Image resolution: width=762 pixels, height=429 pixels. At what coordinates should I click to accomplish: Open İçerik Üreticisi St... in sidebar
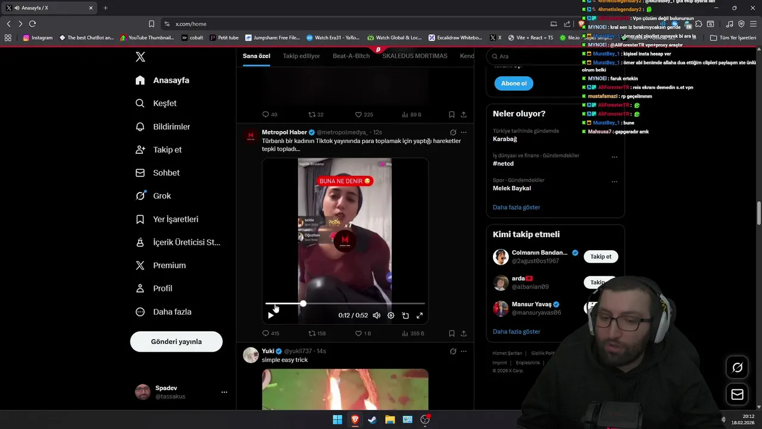click(x=178, y=242)
